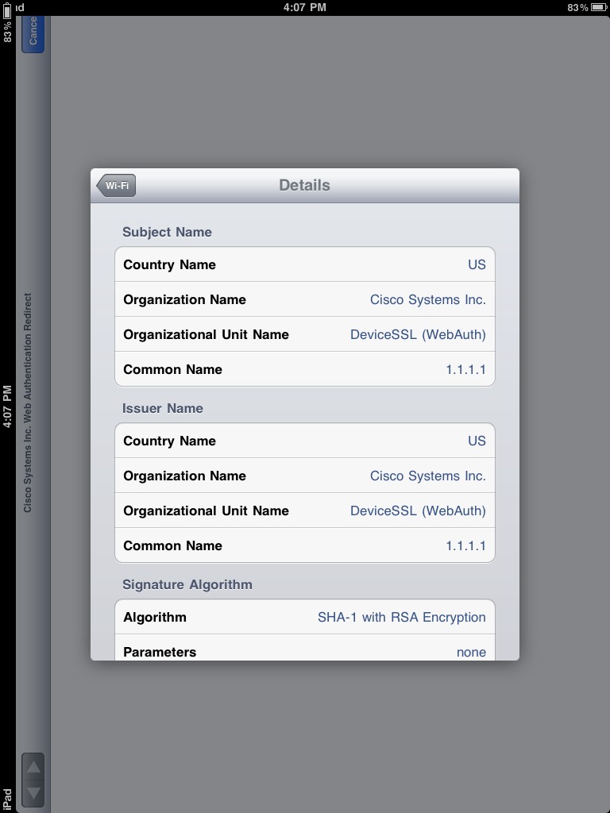Tap the SHA-1 with RSA Encryption value

(x=401, y=617)
